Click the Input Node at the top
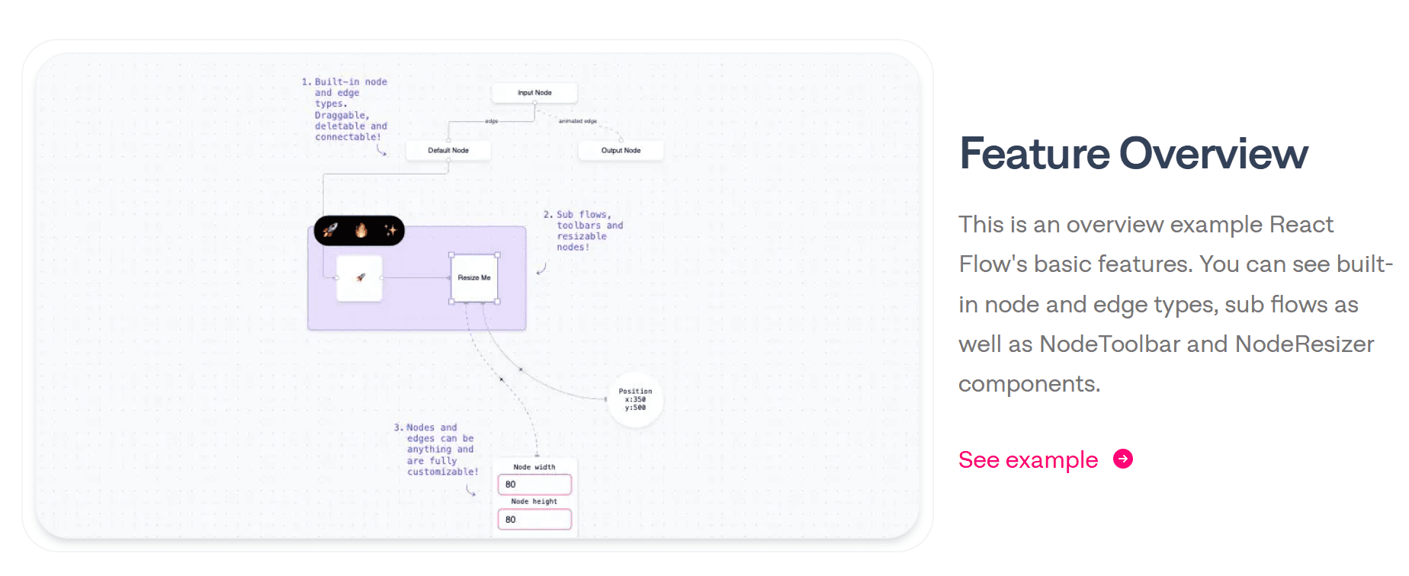Screen dimensions: 1409x576 tap(535, 92)
